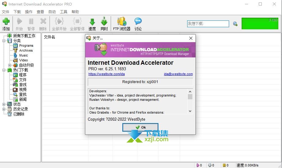The height and width of the screenshot is (168, 282).
Task: Expand the 自动升级 tree node
Action: (10, 65)
